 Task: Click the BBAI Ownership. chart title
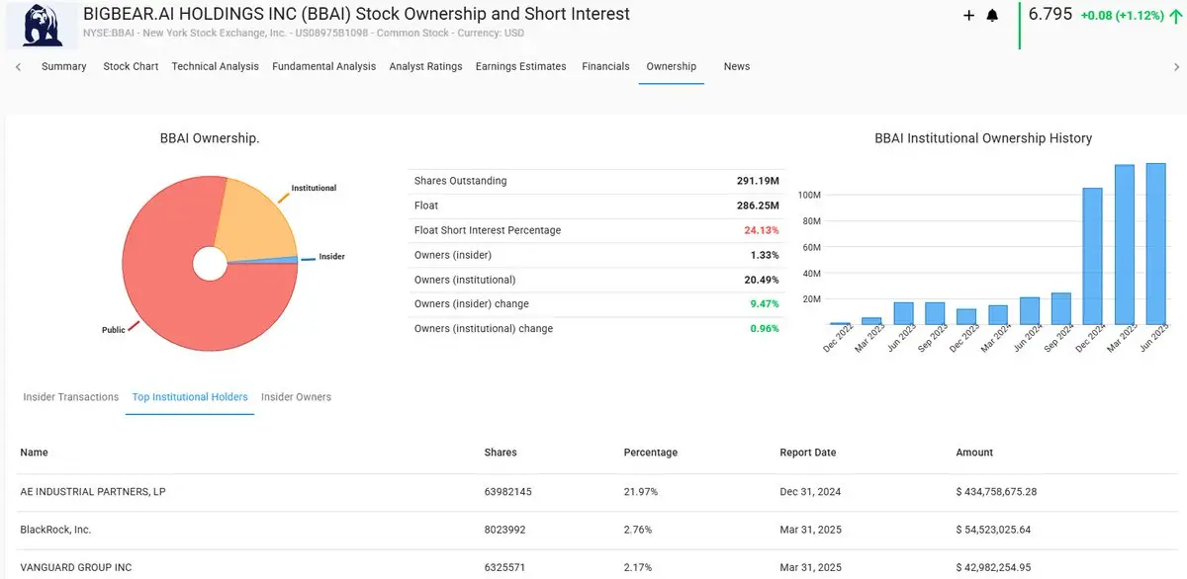pyautogui.click(x=210, y=138)
